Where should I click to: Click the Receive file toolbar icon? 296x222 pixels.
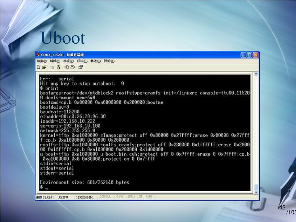[73, 67]
